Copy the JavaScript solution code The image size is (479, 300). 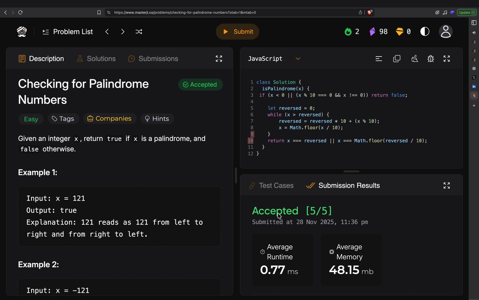pos(397,59)
